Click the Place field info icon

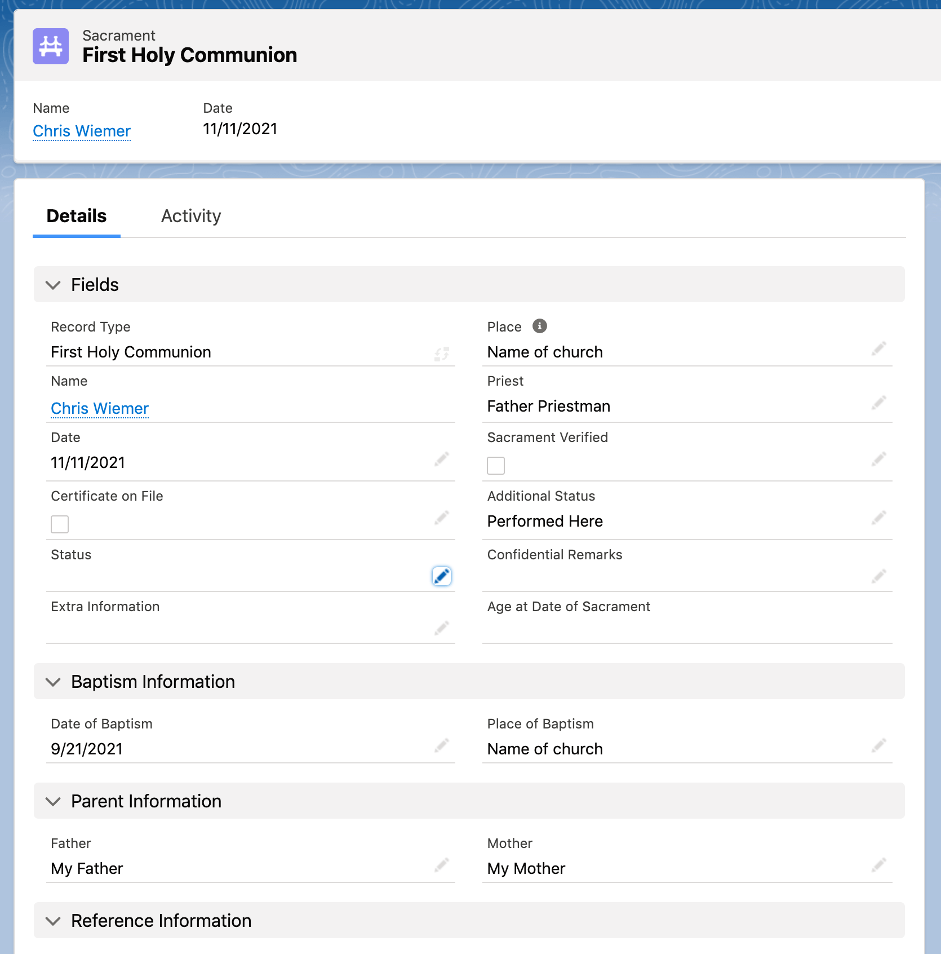[539, 326]
